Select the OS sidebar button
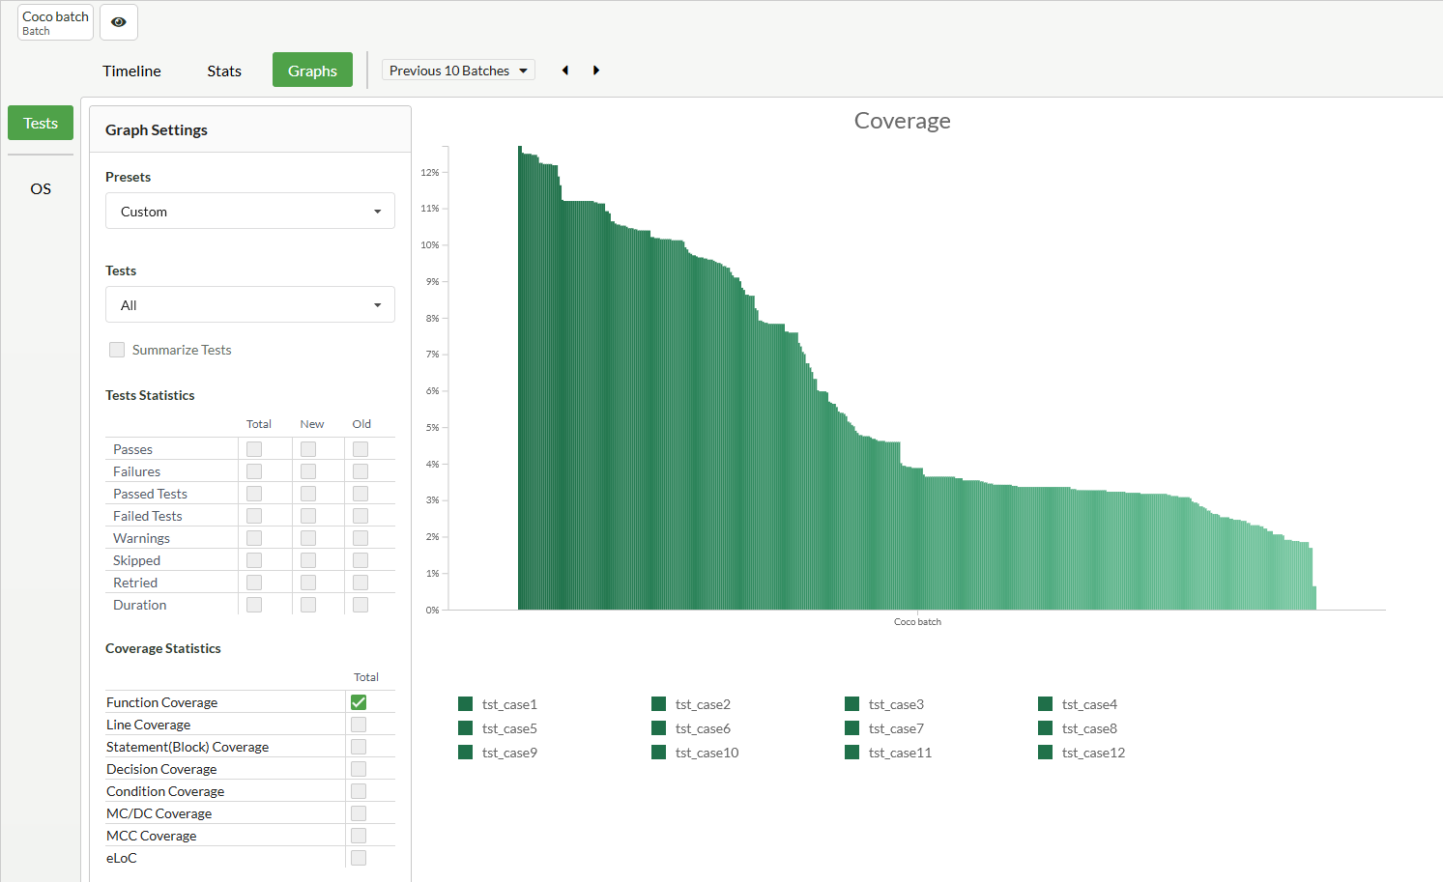 click(x=41, y=188)
